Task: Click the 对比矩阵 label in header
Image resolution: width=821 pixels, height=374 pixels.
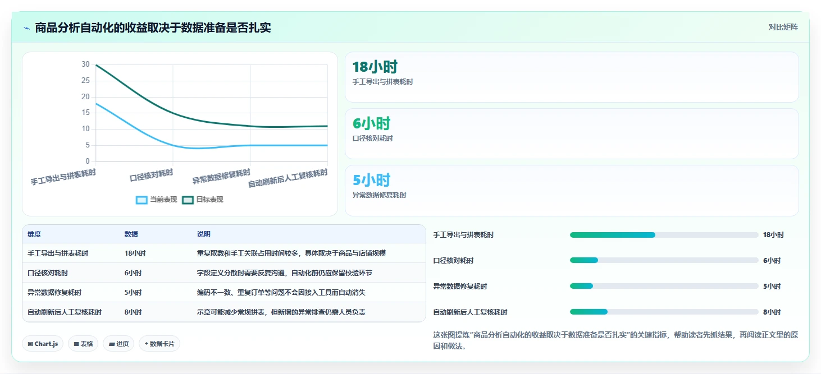Action: pos(783,27)
